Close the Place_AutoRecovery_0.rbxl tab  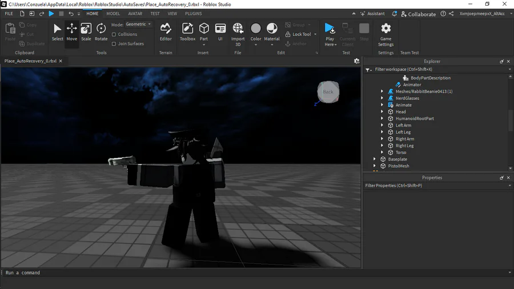tap(61, 61)
